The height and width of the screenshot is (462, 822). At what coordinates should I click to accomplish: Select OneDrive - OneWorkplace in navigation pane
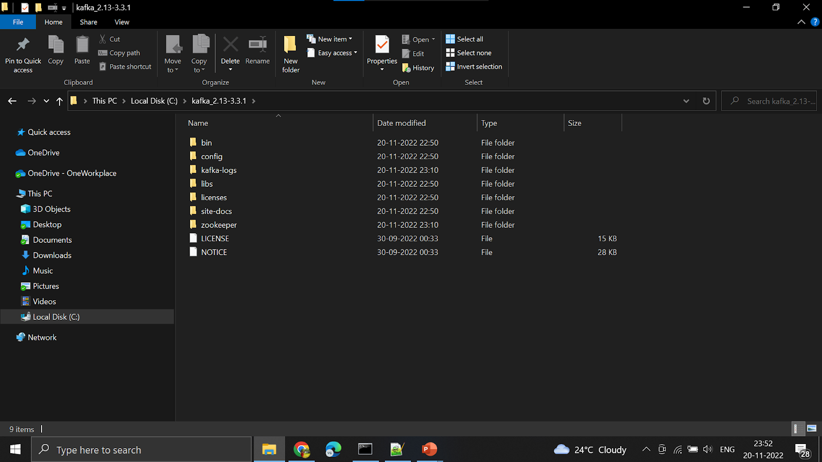[72, 173]
